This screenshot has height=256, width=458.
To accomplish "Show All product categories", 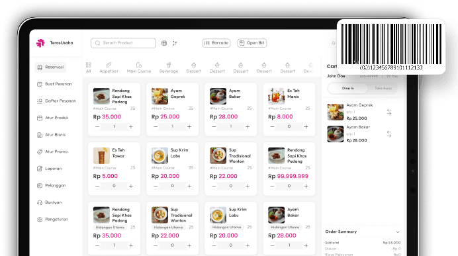I will tap(89, 67).
